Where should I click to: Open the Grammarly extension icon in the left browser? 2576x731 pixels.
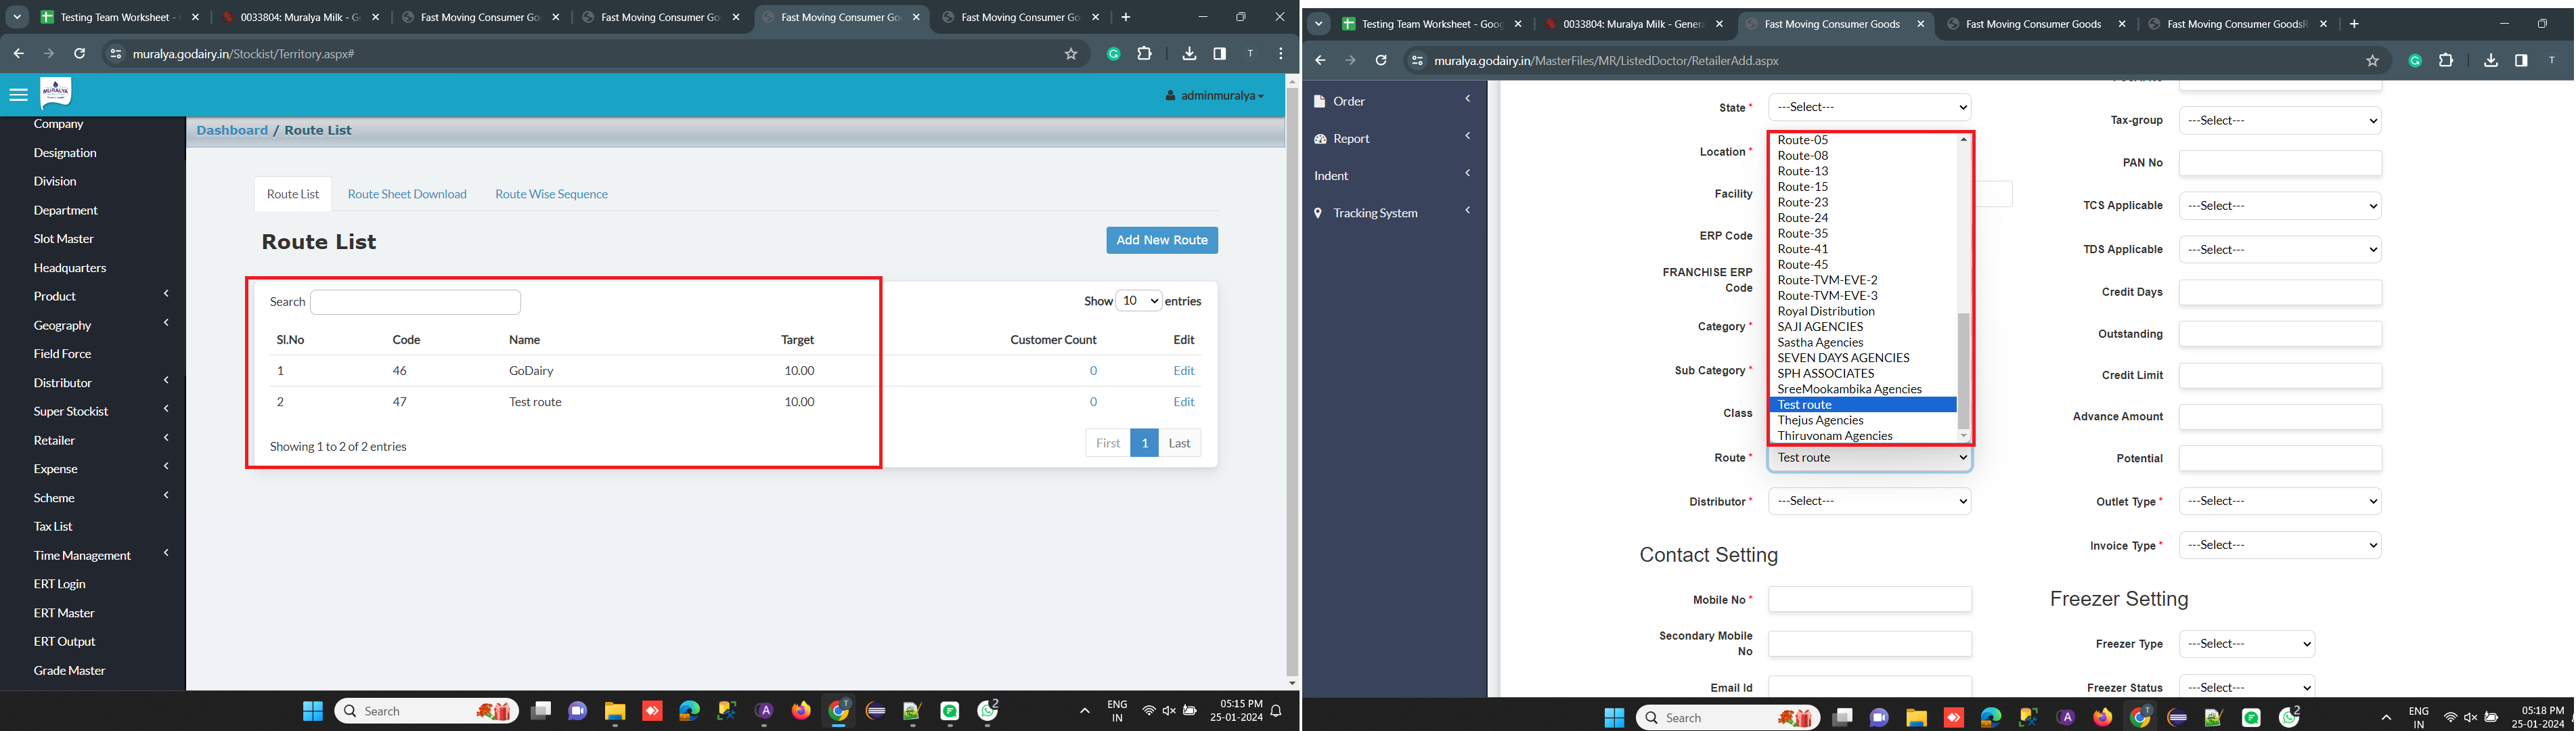pyautogui.click(x=1113, y=54)
